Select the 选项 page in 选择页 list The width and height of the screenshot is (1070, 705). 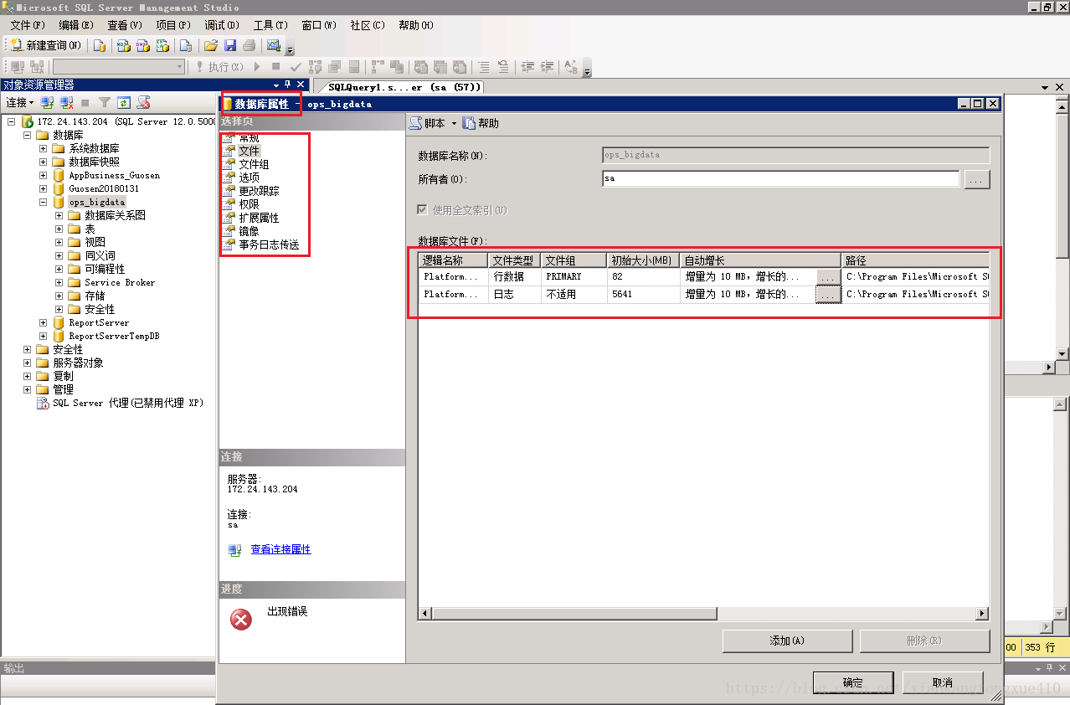coord(249,178)
